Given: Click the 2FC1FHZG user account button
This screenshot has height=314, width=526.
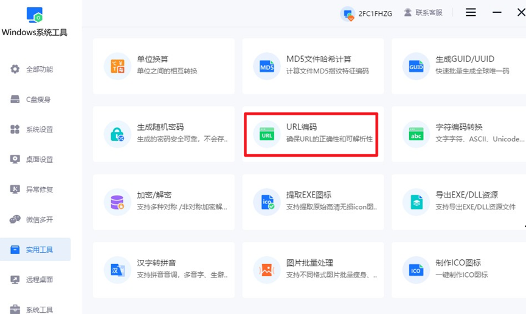Looking at the screenshot, I should 366,13.
